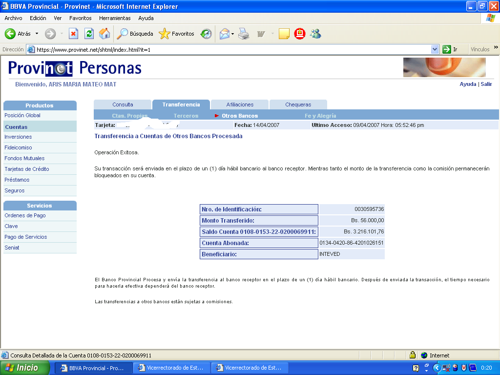Click the forward navigation arrow icon
500x375 pixels.
[x=50, y=34]
